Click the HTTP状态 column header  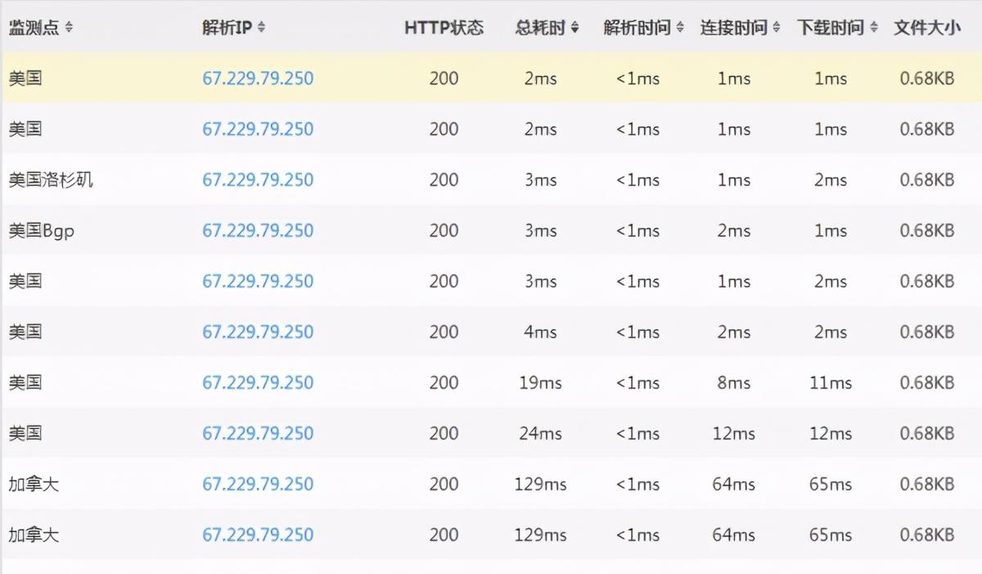point(444,28)
